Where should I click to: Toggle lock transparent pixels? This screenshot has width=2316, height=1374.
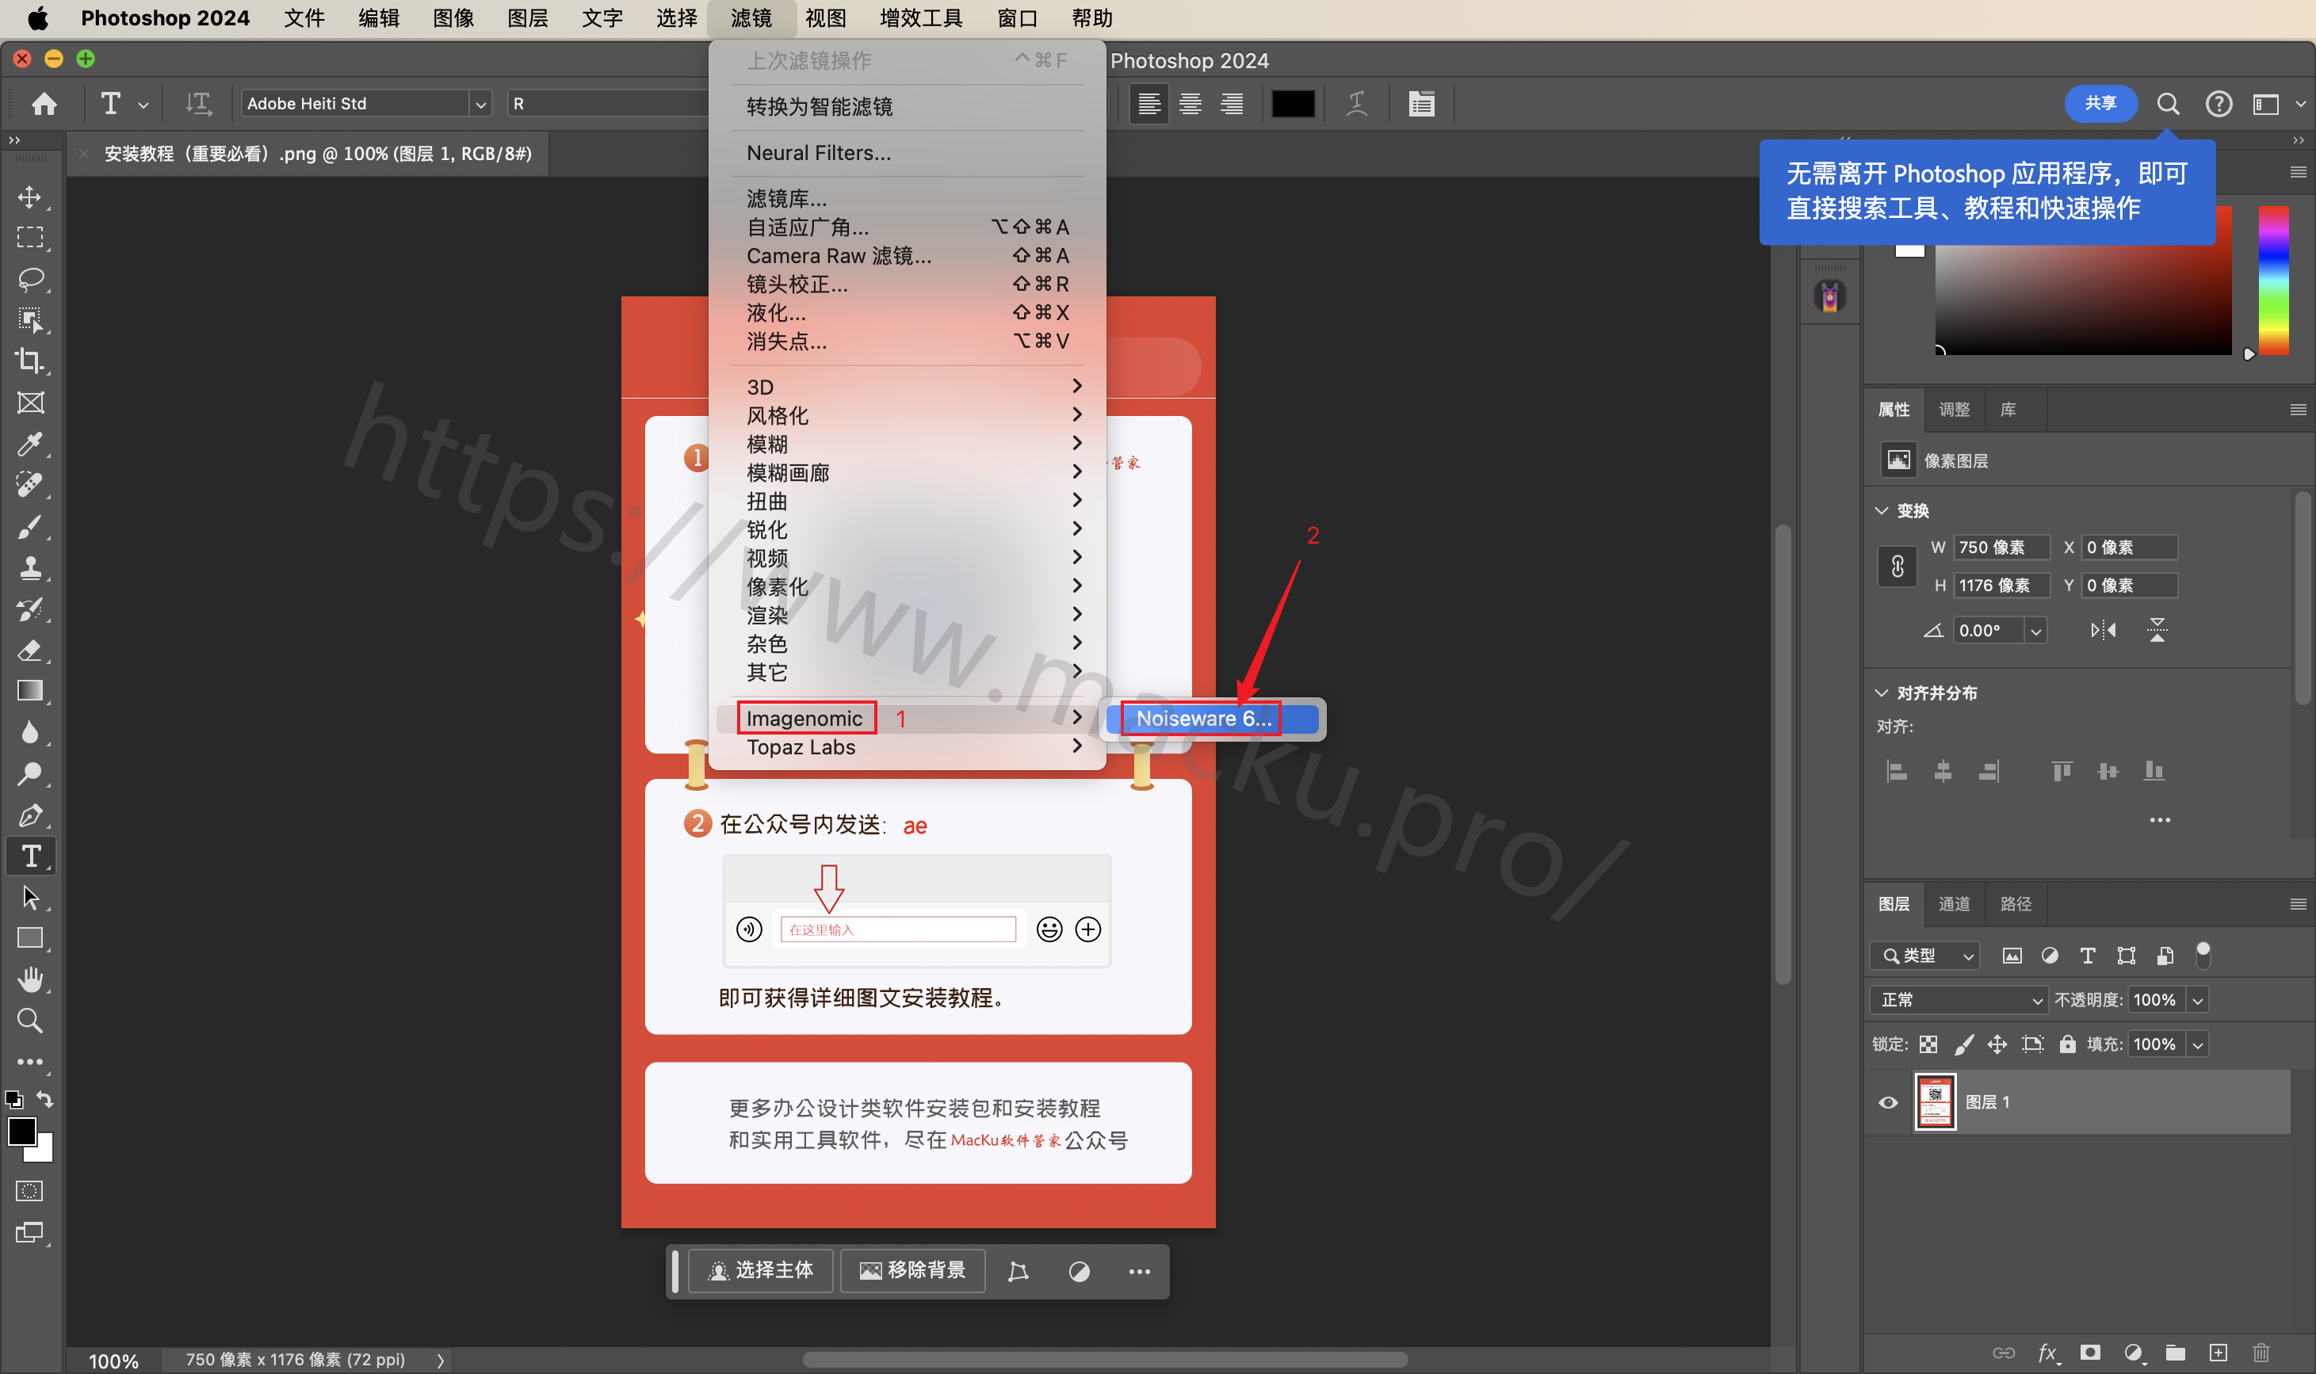point(1928,1044)
